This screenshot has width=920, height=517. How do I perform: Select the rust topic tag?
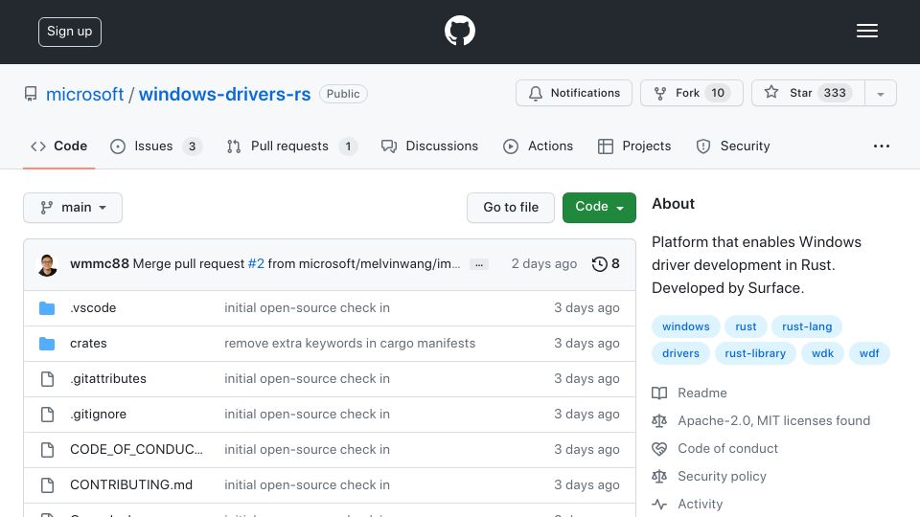click(x=746, y=326)
